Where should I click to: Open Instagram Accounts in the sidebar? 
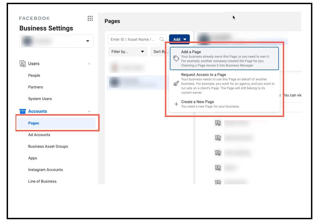[45, 170]
